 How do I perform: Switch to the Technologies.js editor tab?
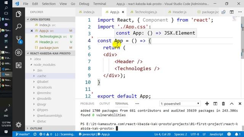click(x=146, y=12)
